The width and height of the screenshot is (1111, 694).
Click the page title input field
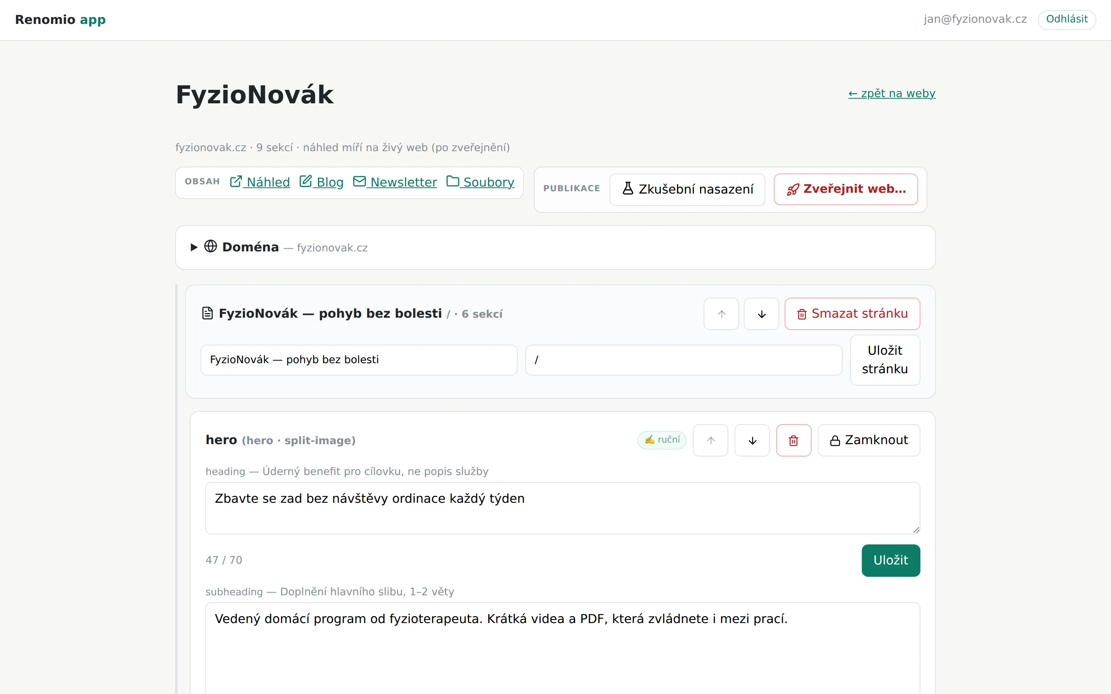pyautogui.click(x=359, y=360)
